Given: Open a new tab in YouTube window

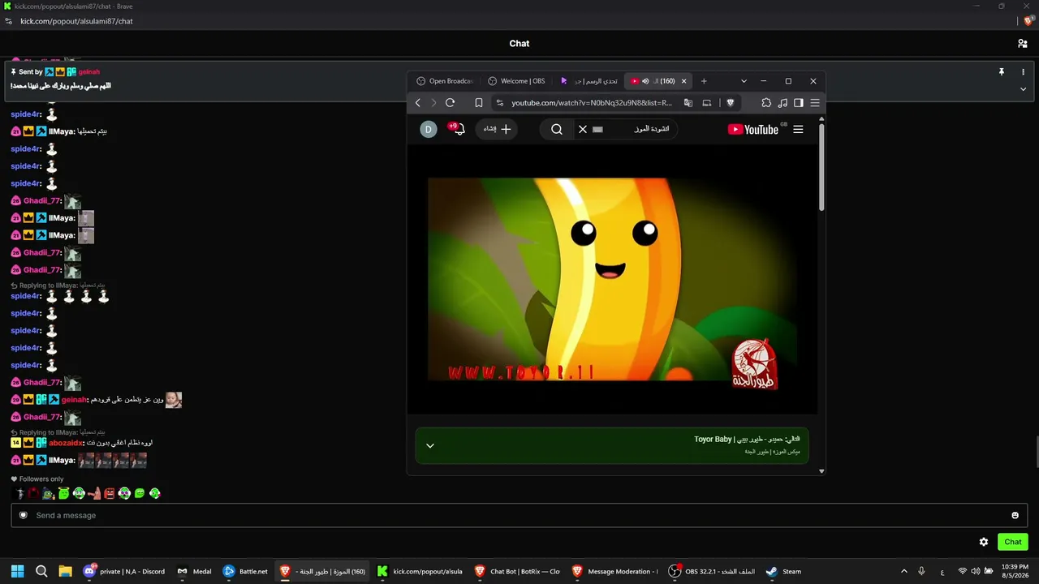Looking at the screenshot, I should (704, 81).
